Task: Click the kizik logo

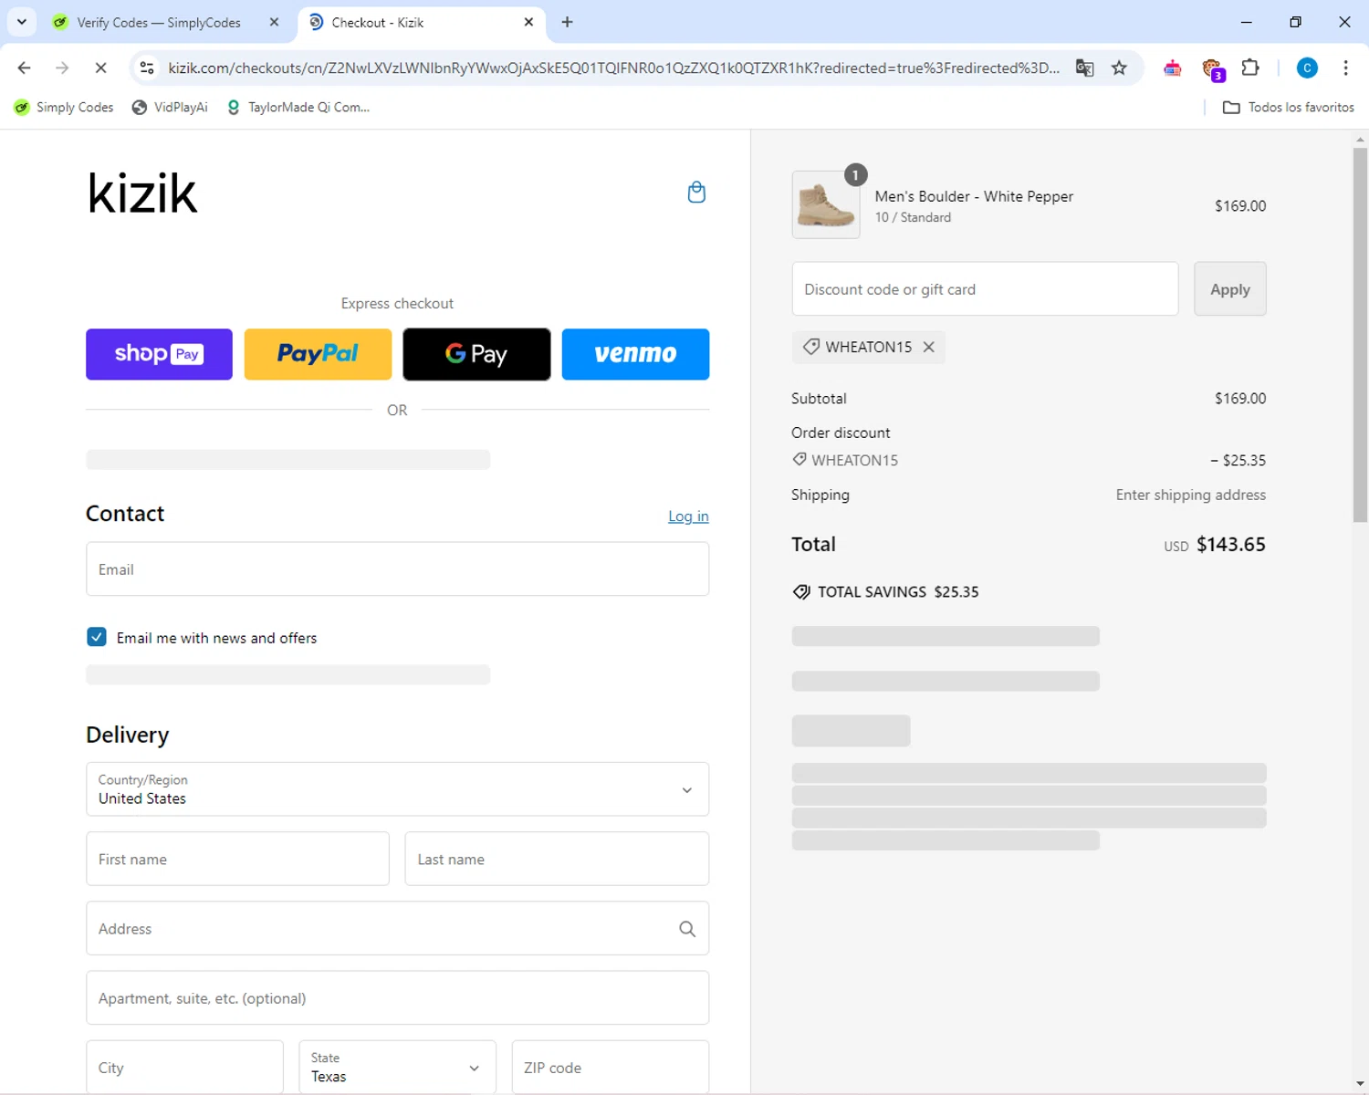Action: 142,193
